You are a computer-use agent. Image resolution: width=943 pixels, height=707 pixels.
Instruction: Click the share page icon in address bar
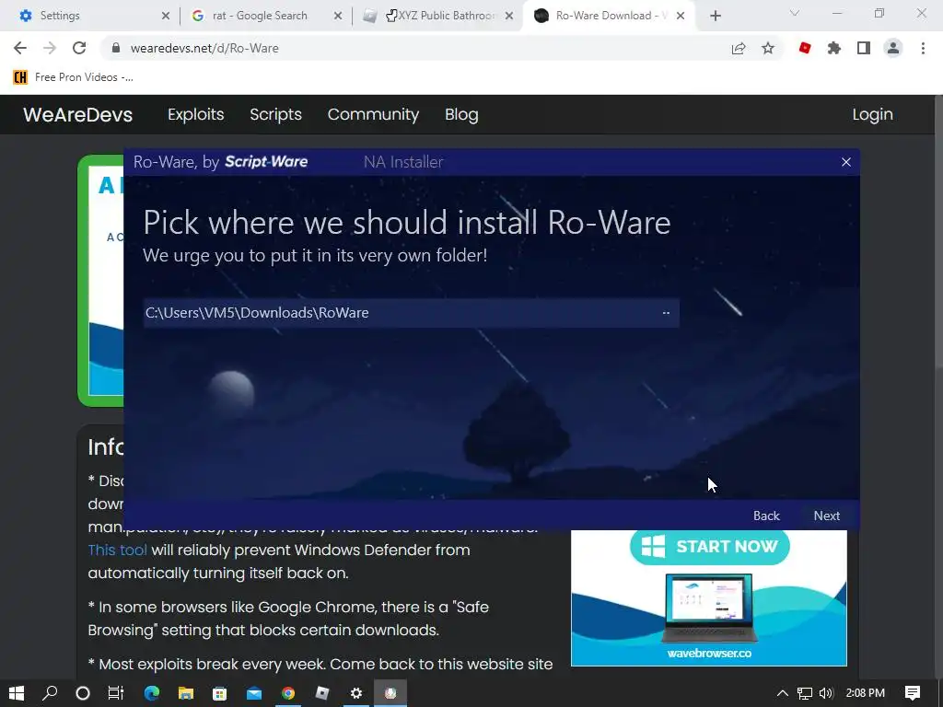(739, 48)
